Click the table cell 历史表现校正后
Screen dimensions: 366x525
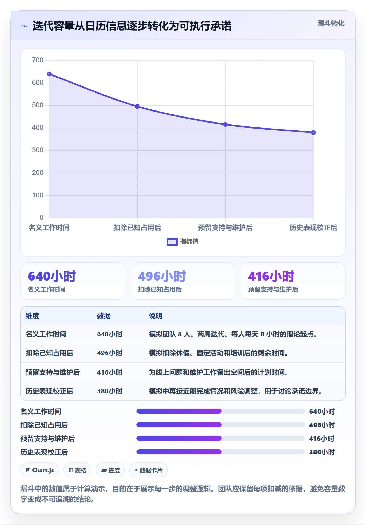click(x=49, y=391)
